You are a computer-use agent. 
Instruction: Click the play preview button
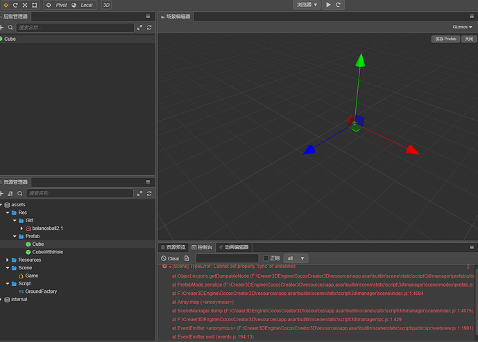coord(328,5)
